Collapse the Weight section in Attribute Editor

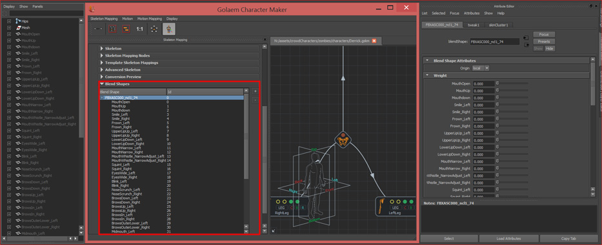click(x=427, y=76)
